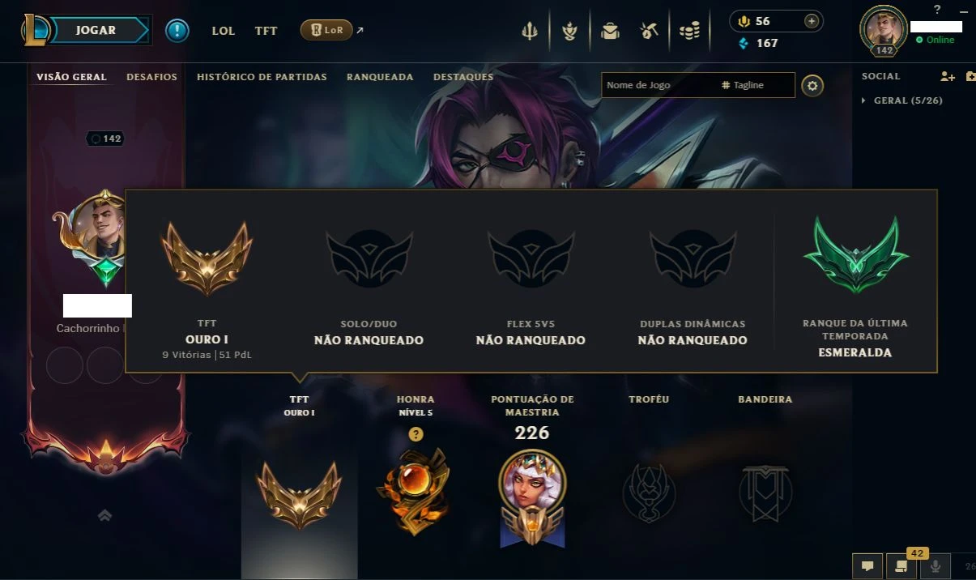Click the Nome de Jogo search field
Image resolution: width=976 pixels, height=580 pixels.
[658, 85]
